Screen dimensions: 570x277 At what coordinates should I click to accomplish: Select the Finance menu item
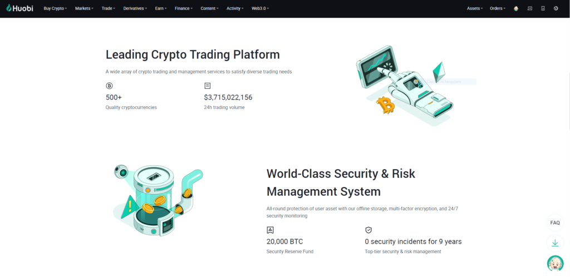[183, 8]
